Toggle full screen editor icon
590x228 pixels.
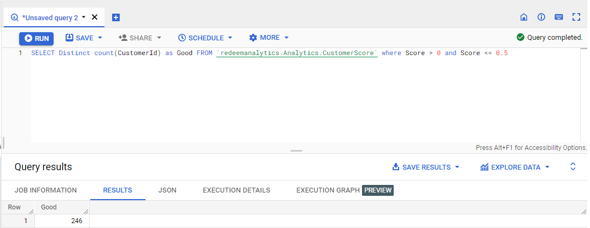click(x=576, y=17)
